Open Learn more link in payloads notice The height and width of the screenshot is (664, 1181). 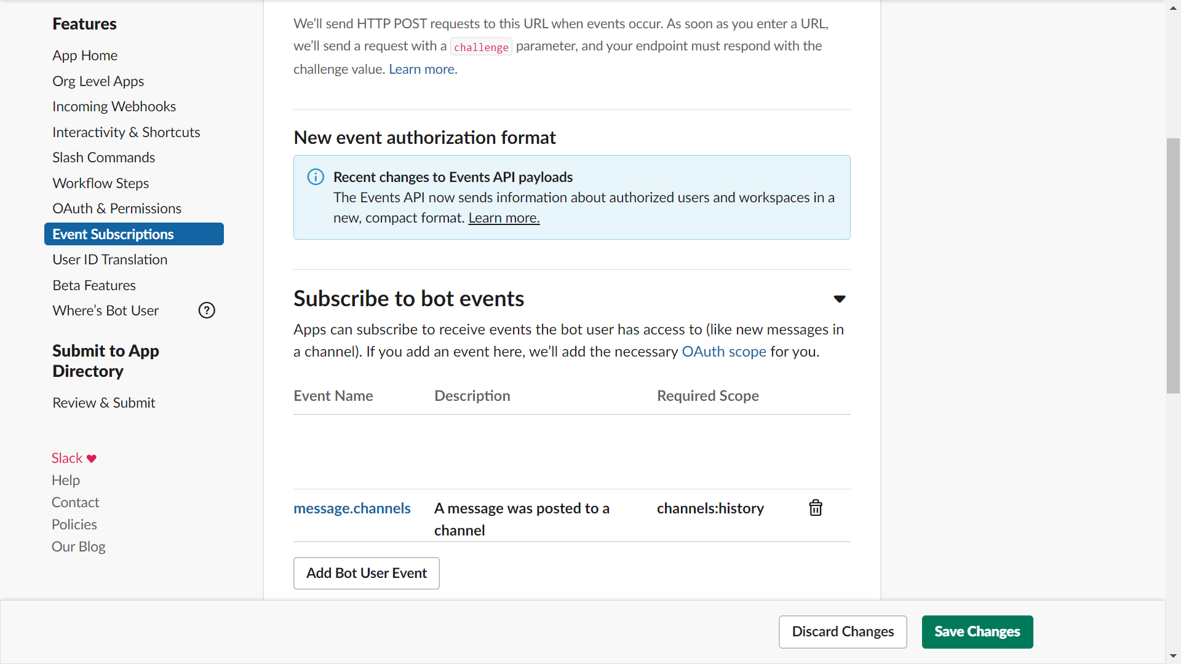504,218
